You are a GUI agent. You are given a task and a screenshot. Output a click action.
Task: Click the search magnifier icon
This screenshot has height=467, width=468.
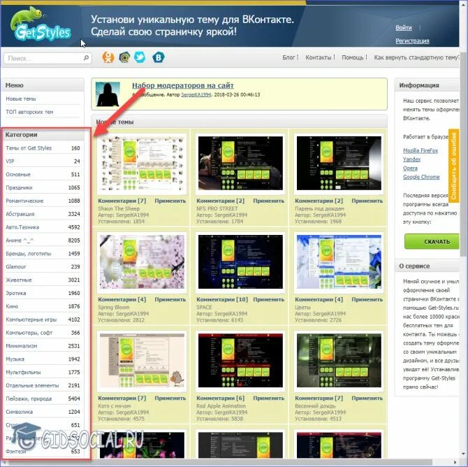point(86,57)
